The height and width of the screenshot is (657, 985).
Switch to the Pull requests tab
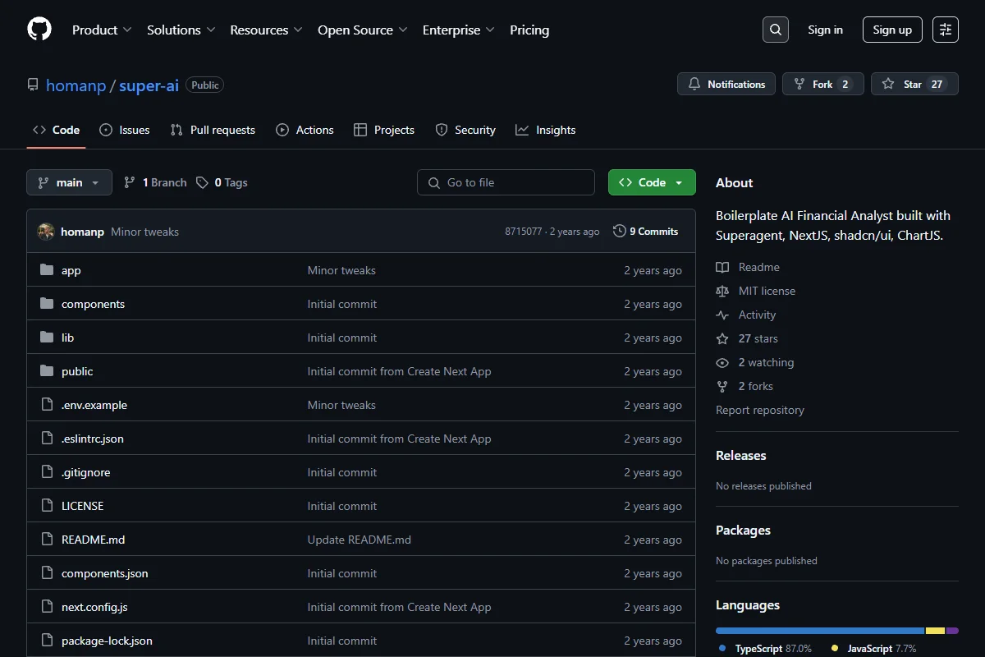(x=213, y=130)
